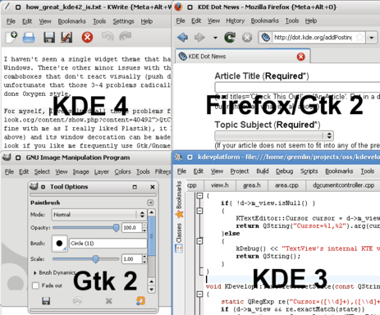Click the orange reset tool options icon

click(x=140, y=301)
